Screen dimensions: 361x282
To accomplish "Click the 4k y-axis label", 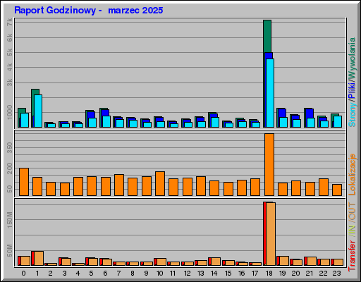I will point(9,67).
